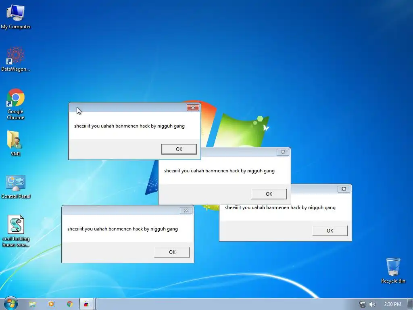Select the Google Chrome desktop shortcut
Screen dimensions: 413x310
pos(16,104)
